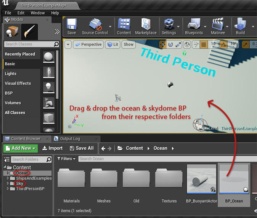The image size is (257, 218).
Task: Open Source Control from the toolbar
Action: 95,25
